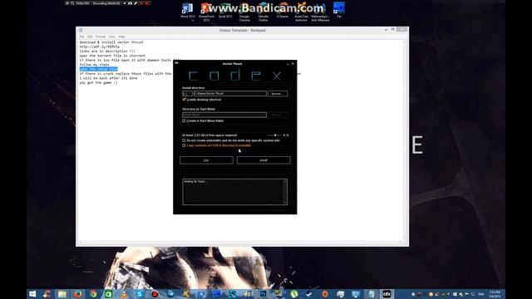The width and height of the screenshot is (532, 299).
Task: Click the log box scrollbar down arrow
Action: [x=284, y=203]
